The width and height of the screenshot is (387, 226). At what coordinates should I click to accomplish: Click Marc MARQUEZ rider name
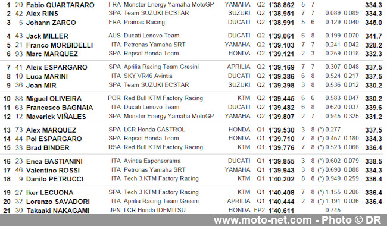pyautogui.click(x=52, y=54)
